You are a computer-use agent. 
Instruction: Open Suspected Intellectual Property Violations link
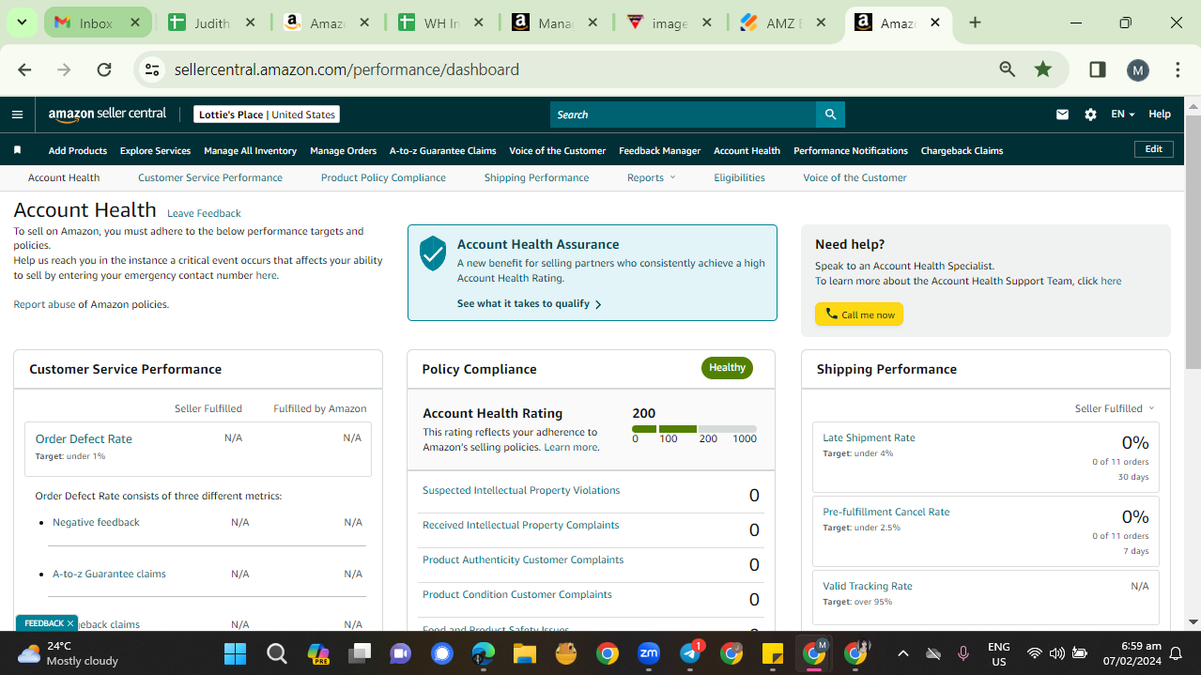521,490
